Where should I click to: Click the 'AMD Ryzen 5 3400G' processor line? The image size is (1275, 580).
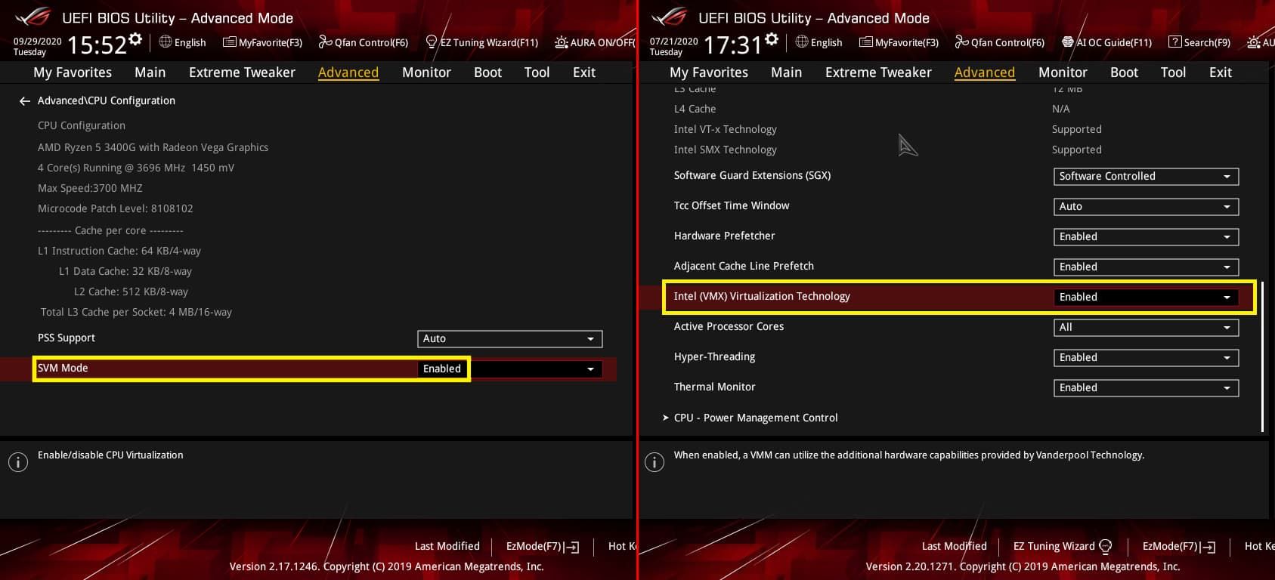[x=153, y=147]
